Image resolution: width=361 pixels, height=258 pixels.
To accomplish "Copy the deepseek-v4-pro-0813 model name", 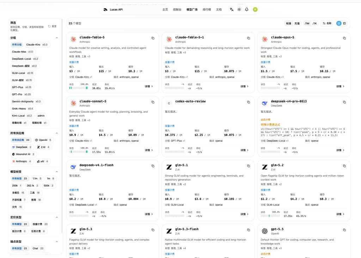I will (344, 102).
